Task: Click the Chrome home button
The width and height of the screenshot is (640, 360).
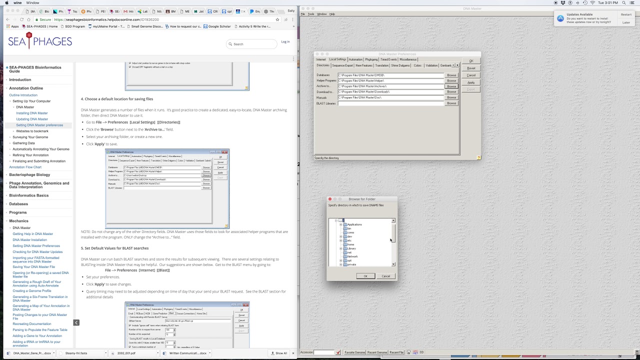Action: coord(28,19)
